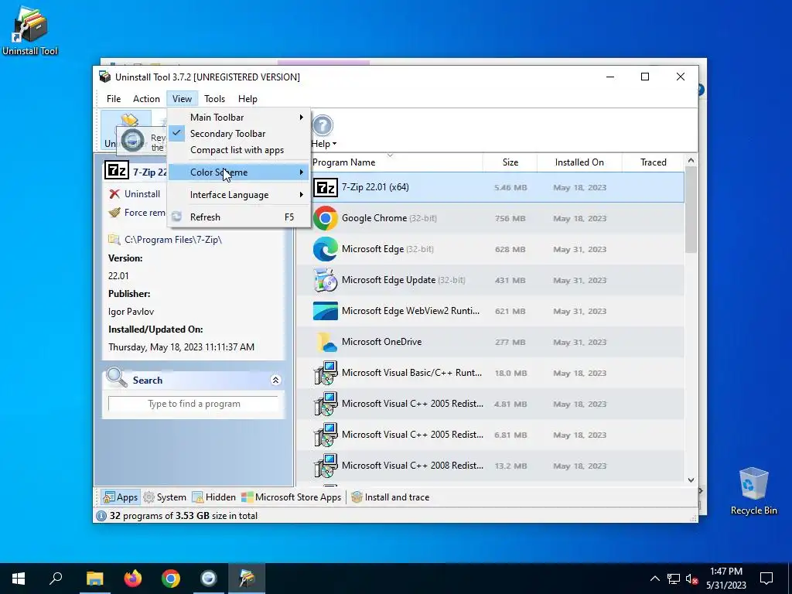
Task: Select the 7-Zip 22.01 (x64) icon in list
Action: [x=326, y=187]
